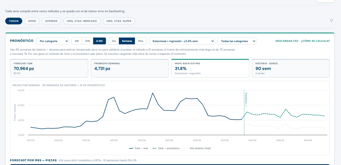Toggle 'Total — pronóstico' legend series

coord(166,148)
